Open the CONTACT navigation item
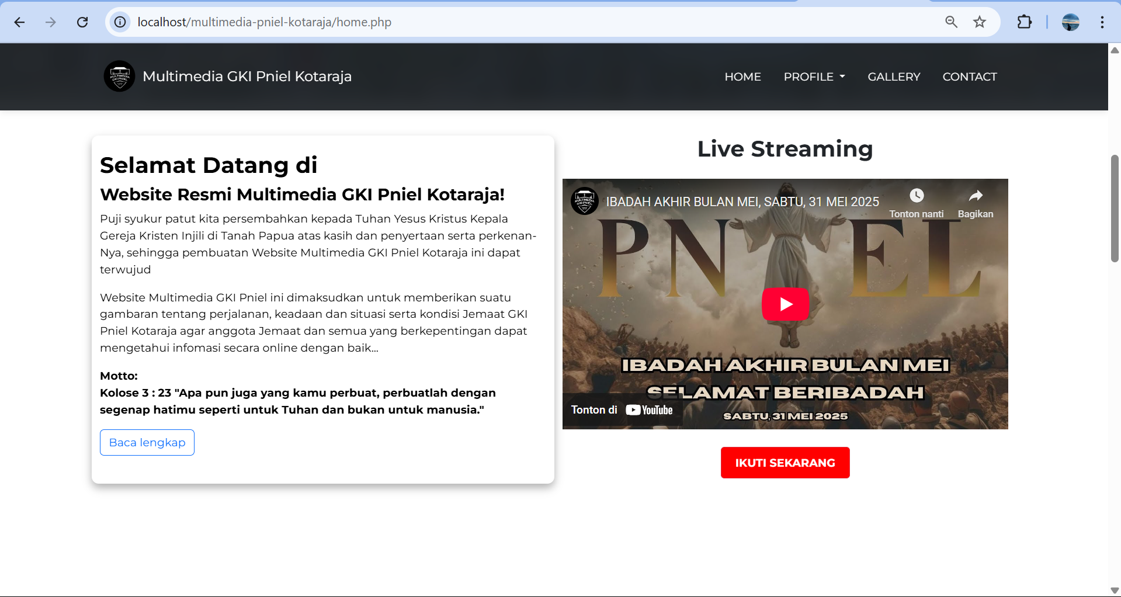The width and height of the screenshot is (1121, 597). pos(970,77)
